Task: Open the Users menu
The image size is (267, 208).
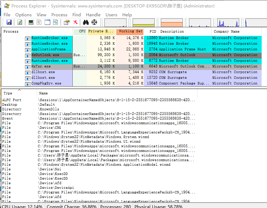Action: [x=111, y=15]
